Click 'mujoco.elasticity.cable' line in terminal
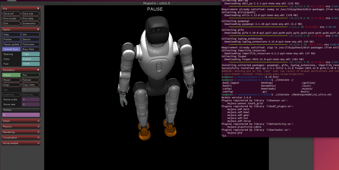 click(244, 127)
